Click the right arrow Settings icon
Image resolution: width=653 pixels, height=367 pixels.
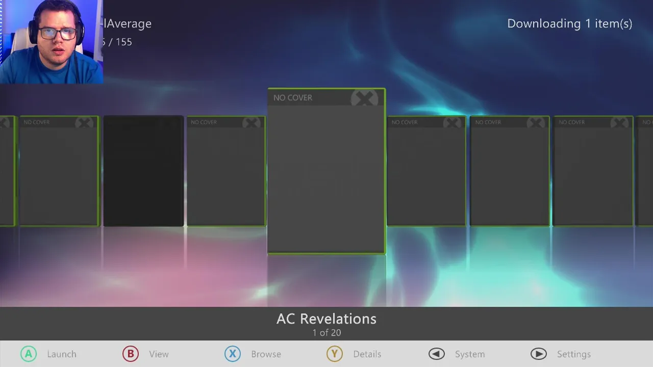coord(539,354)
